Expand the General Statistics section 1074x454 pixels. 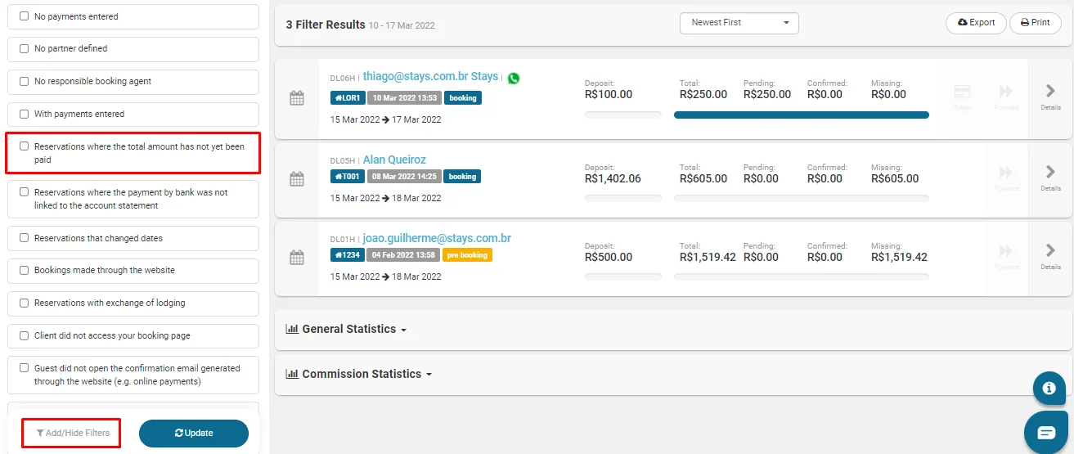pyautogui.click(x=346, y=329)
